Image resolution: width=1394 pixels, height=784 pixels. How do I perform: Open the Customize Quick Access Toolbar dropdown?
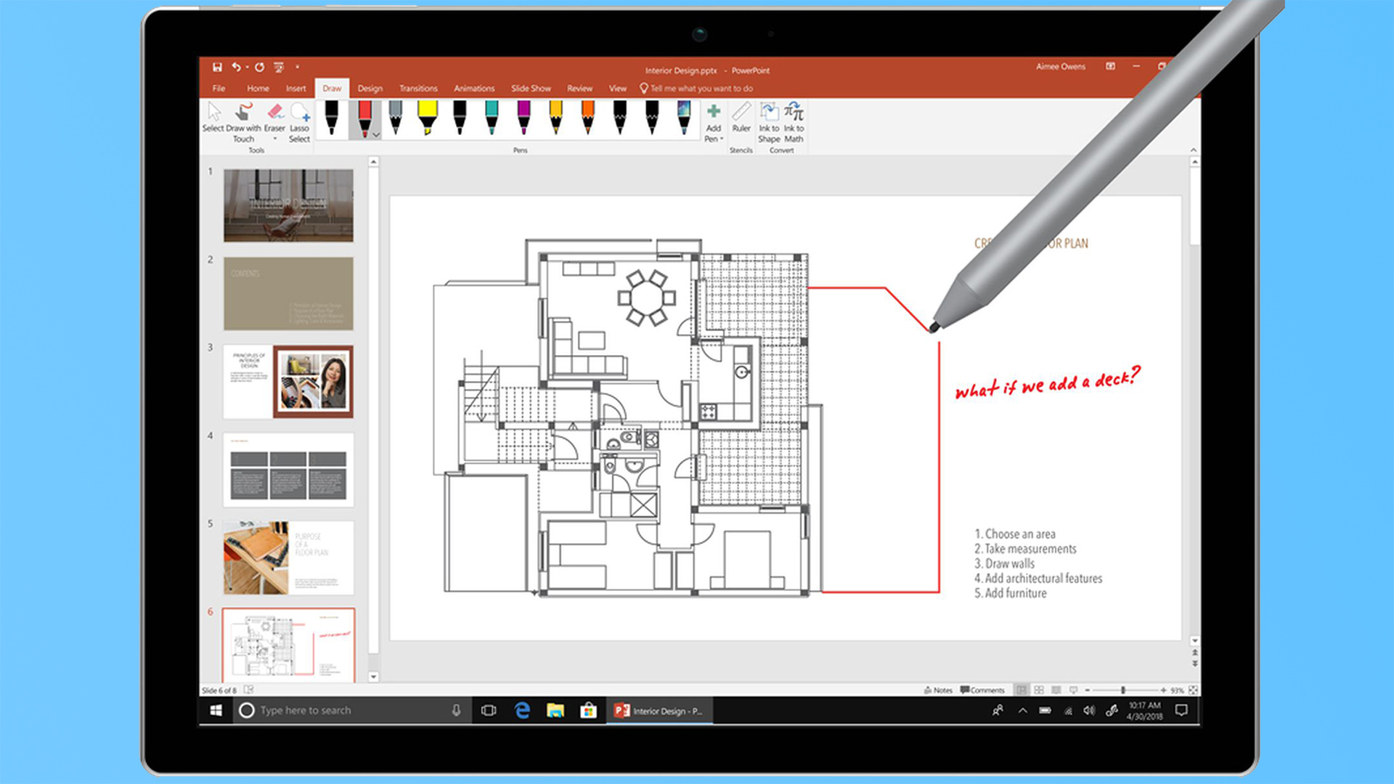pos(297,67)
